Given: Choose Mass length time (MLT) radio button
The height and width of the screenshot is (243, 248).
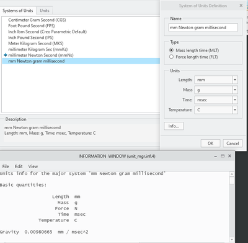Looking at the screenshot, I should [x=171, y=50].
